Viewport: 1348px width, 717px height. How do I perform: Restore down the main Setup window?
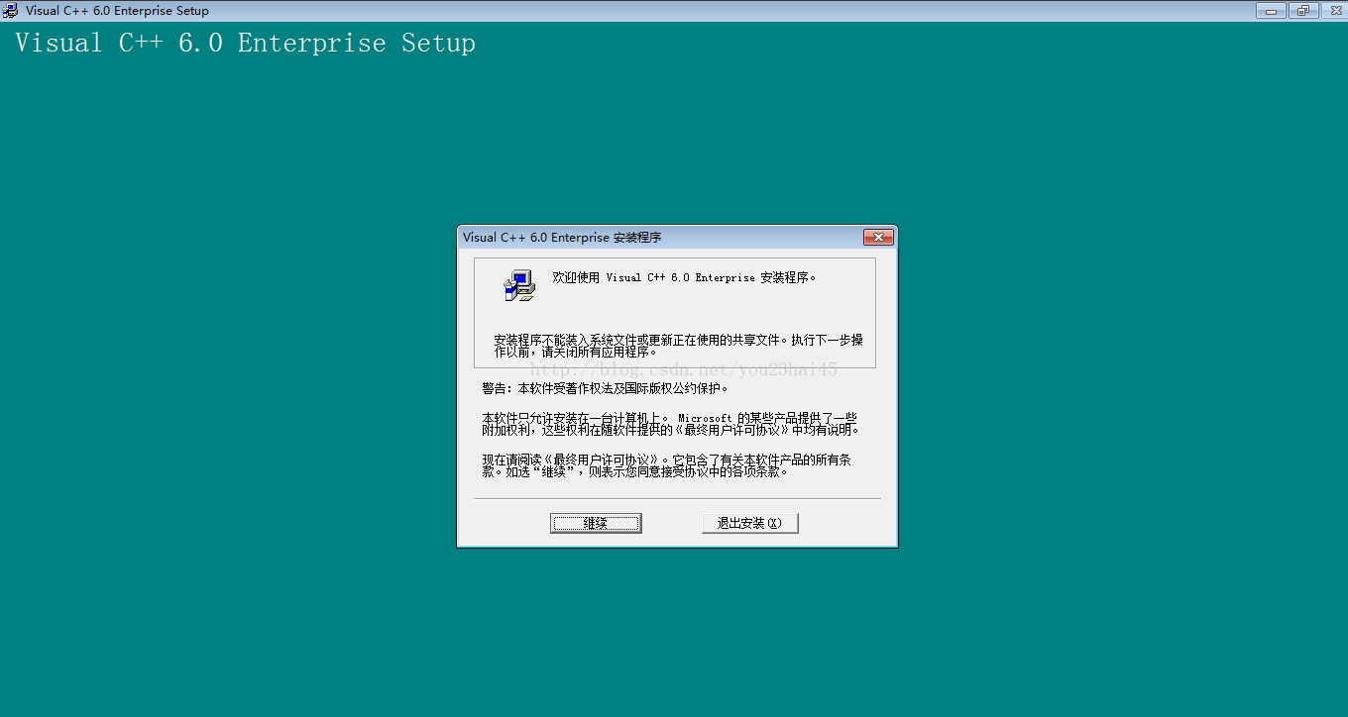point(1301,11)
